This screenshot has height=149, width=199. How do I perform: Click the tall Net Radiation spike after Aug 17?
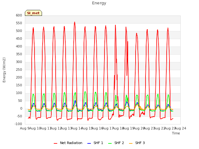click(x=115, y=25)
